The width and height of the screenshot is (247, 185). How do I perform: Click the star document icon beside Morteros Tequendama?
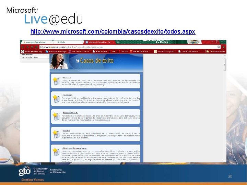[x=56, y=152]
